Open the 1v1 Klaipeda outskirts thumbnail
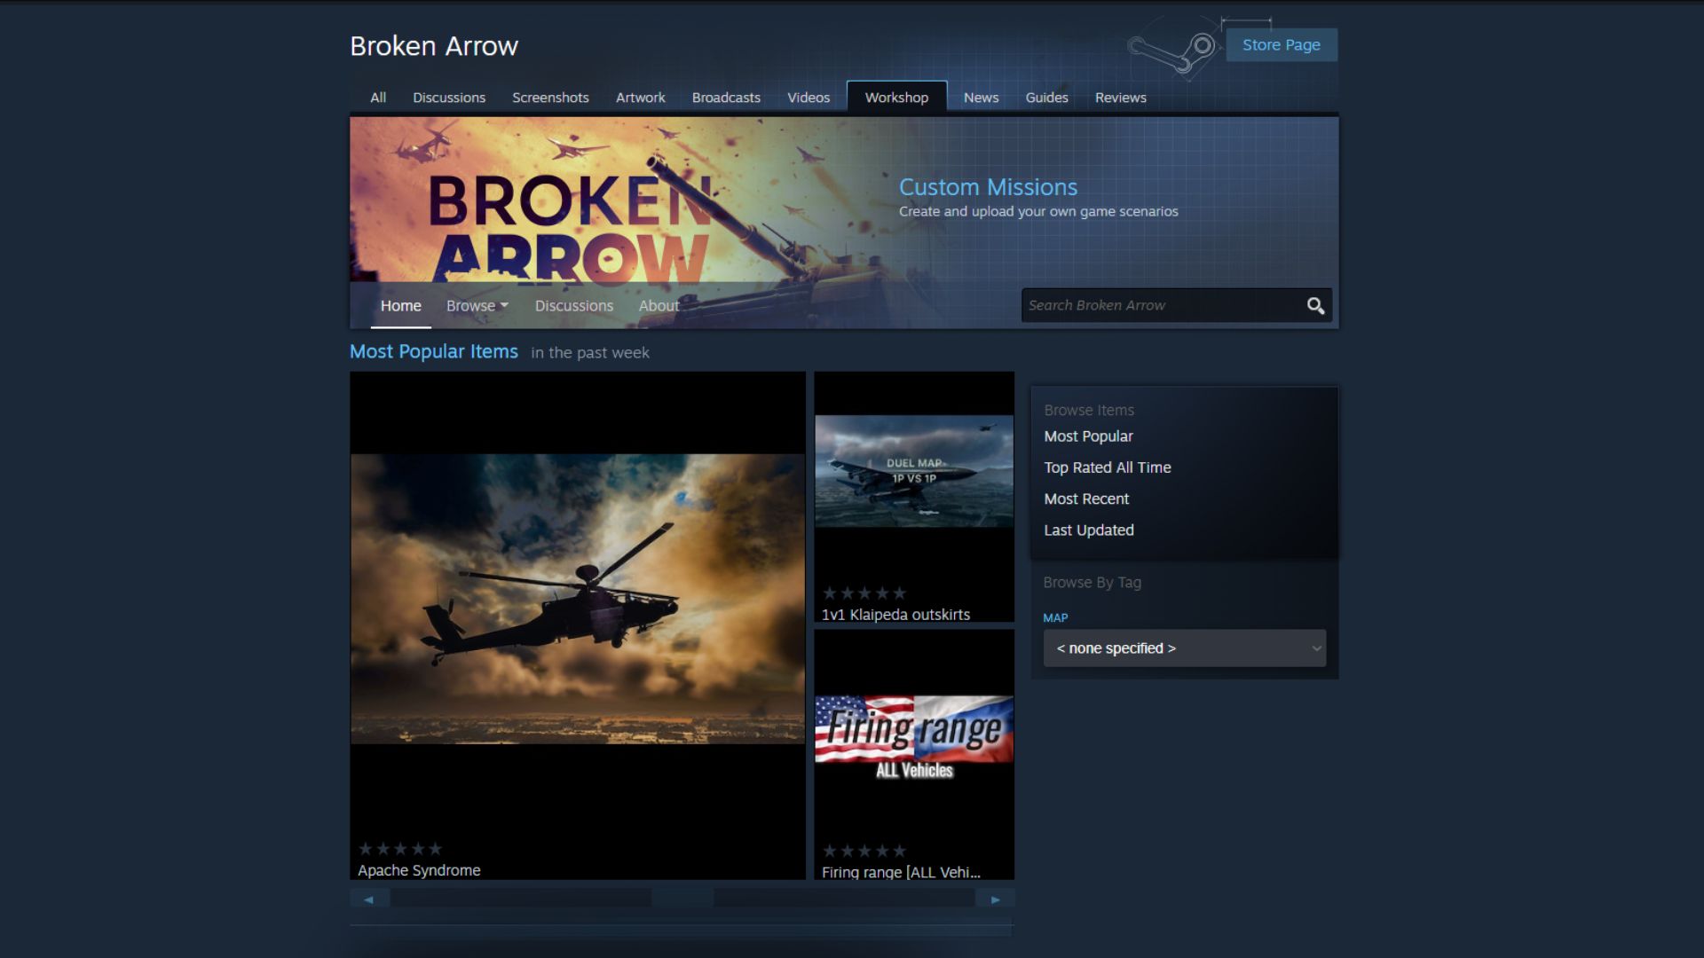 pos(914,471)
